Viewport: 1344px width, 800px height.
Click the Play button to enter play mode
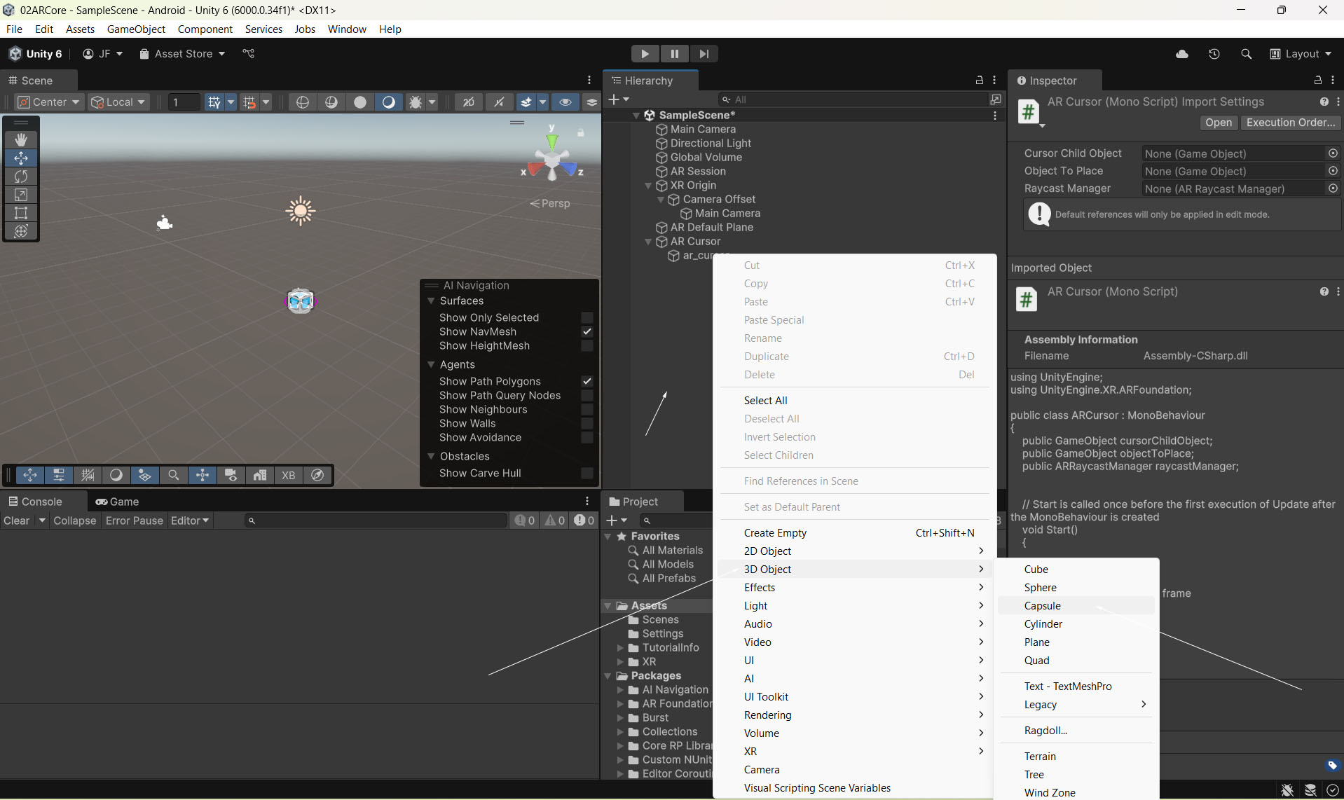tap(644, 54)
